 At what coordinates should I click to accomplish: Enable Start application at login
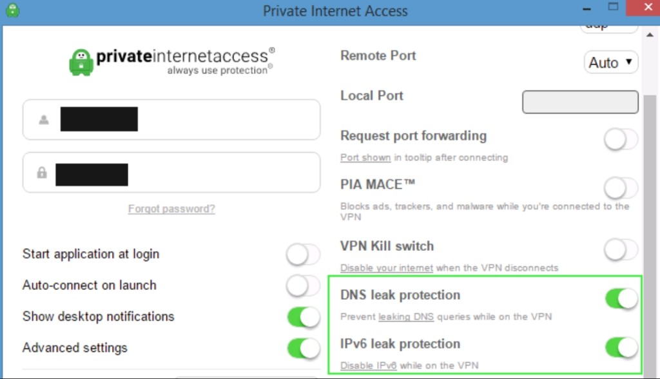tap(303, 255)
